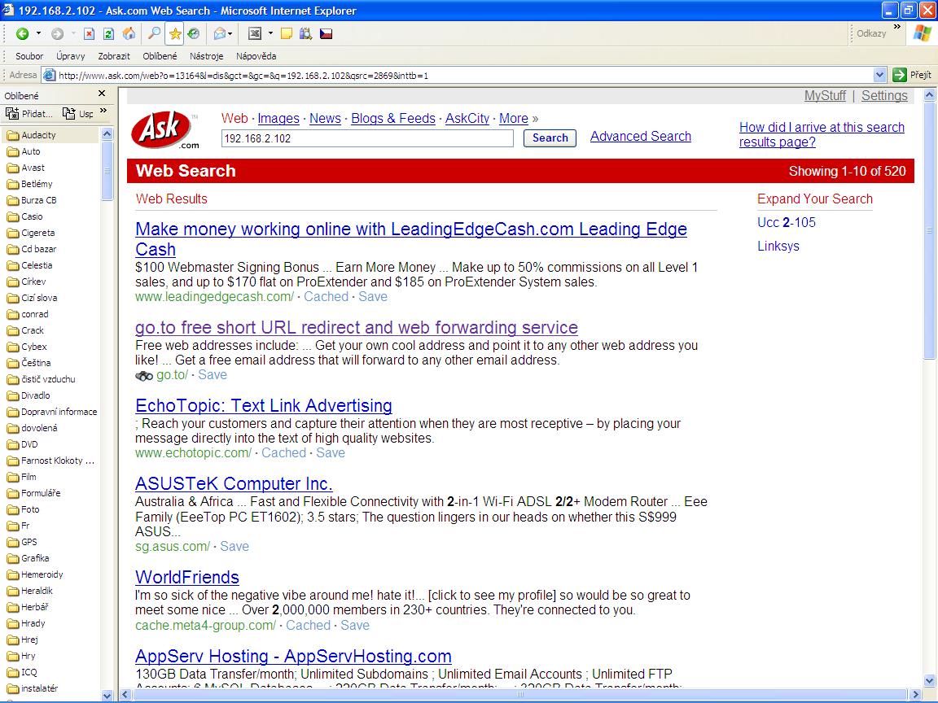This screenshot has height=703, width=938.
Task: Expand the Odkazy links toolbar chevron
Action: pos(896,27)
